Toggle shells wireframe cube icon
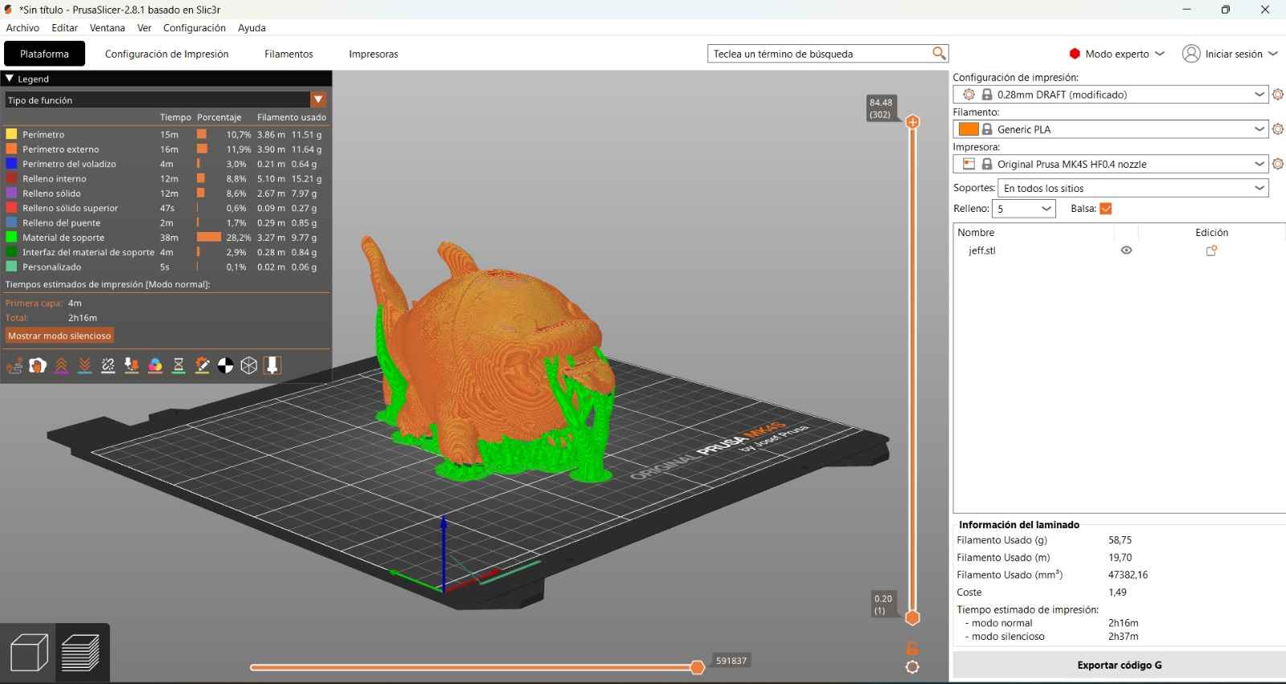Viewport: 1286px width, 684px height. 249,366
